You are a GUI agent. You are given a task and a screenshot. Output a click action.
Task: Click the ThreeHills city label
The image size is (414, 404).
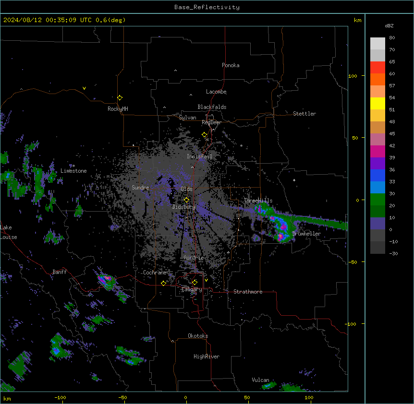(x=258, y=201)
